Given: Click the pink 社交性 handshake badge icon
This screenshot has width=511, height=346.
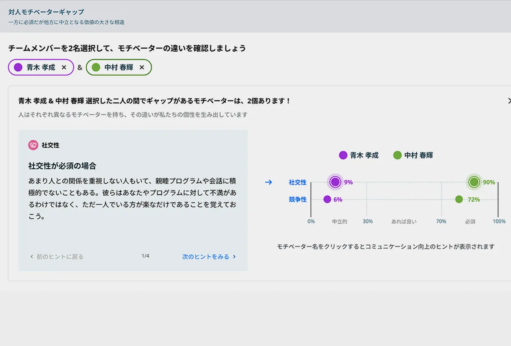Looking at the screenshot, I should click(x=33, y=145).
